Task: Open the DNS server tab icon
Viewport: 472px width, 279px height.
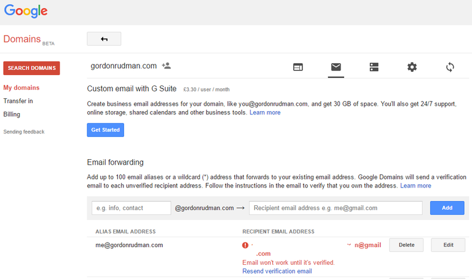Action: click(x=374, y=67)
